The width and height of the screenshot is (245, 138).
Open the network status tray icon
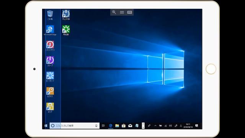pos(165,126)
